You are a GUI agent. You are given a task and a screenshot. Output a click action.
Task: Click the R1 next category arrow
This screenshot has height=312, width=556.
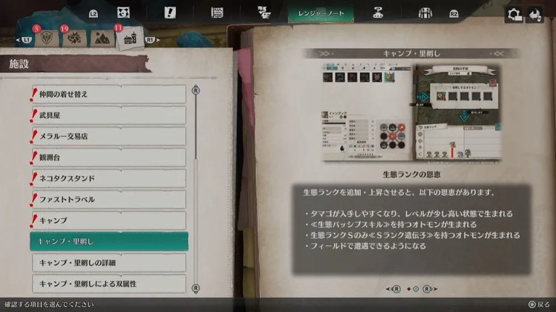point(151,40)
